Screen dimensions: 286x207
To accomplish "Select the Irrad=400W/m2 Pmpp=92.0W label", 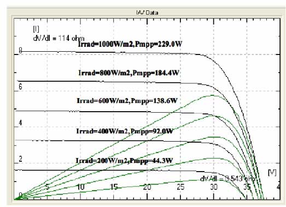I will (x=124, y=131).
